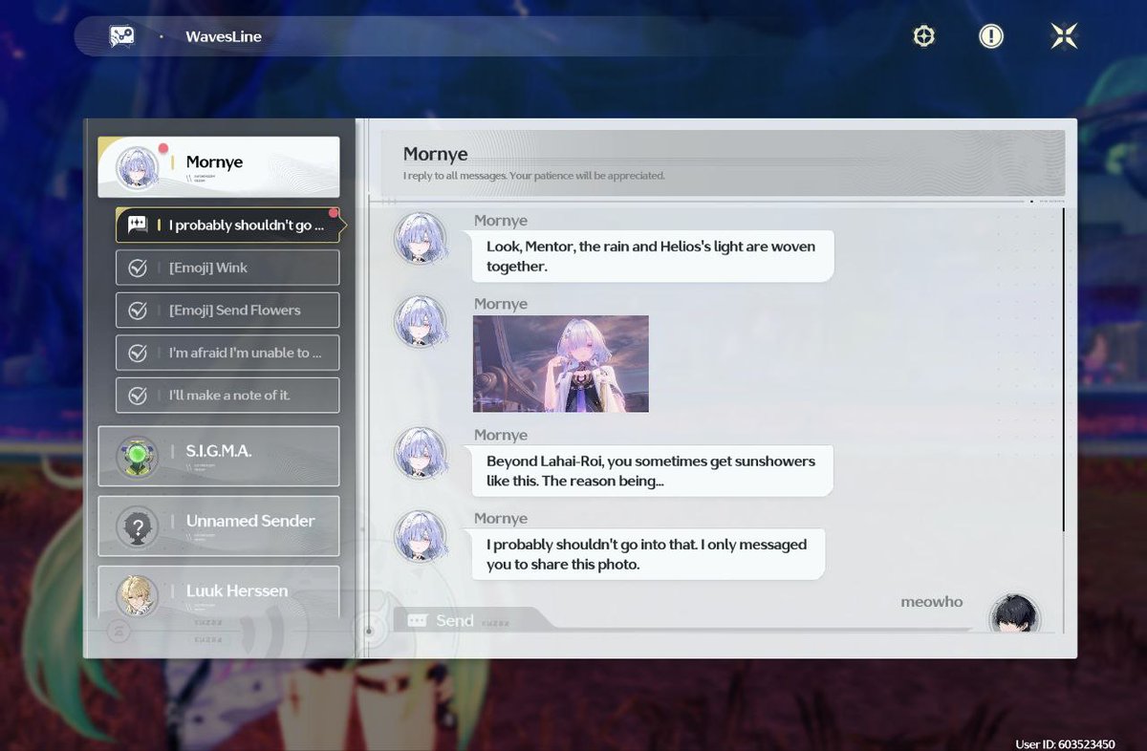Click the WavesLine title text

click(x=224, y=36)
